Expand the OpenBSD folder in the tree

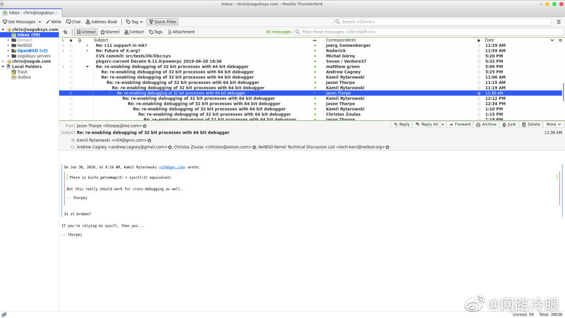8,51
